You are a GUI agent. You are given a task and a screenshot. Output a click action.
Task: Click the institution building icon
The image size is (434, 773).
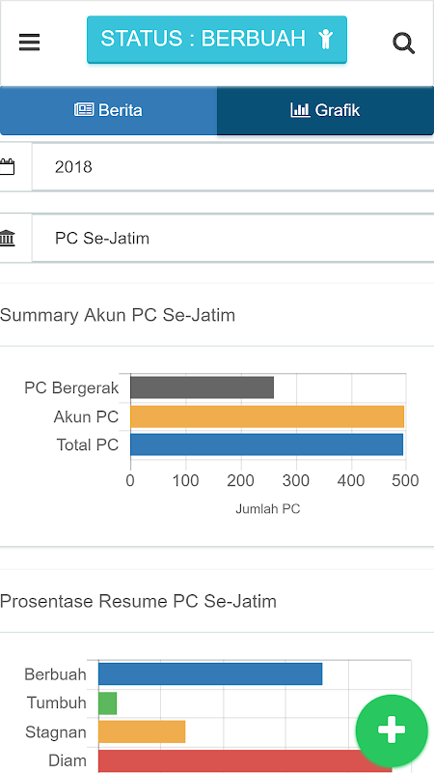(x=8, y=238)
